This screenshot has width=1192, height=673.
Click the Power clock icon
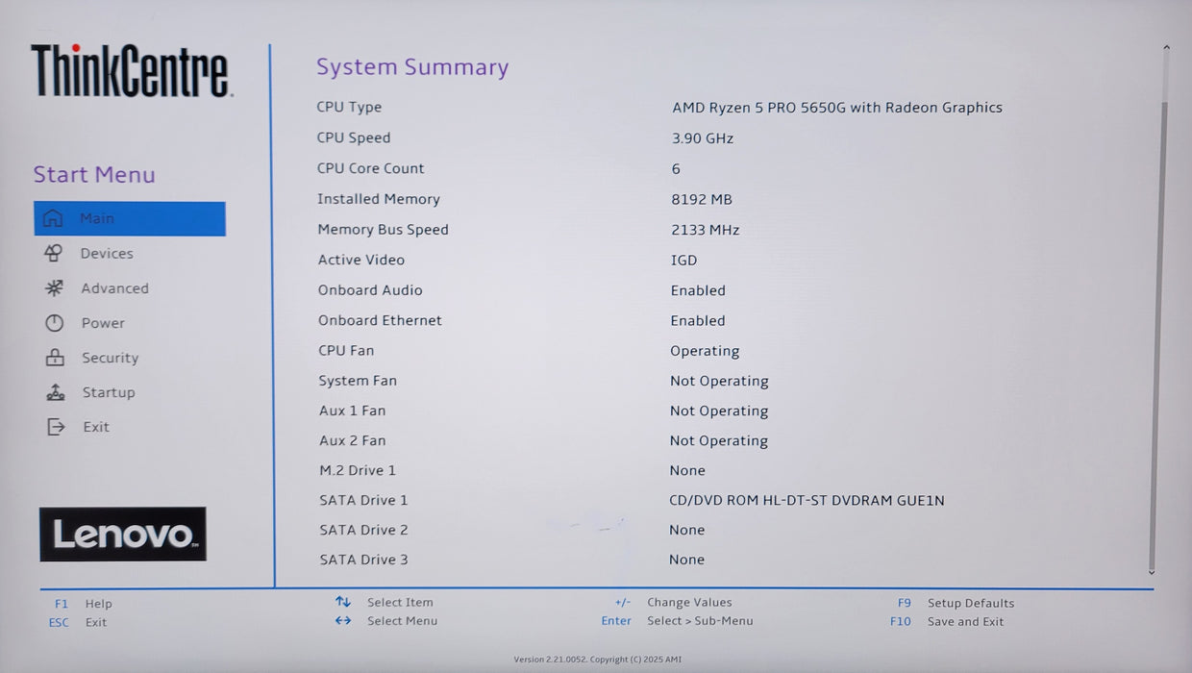(x=54, y=323)
